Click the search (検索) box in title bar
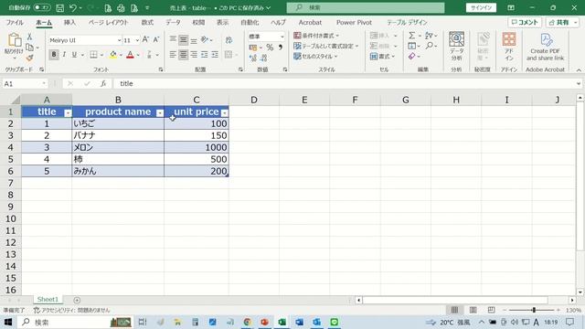The height and width of the screenshot is (329, 585). tap(366, 7)
